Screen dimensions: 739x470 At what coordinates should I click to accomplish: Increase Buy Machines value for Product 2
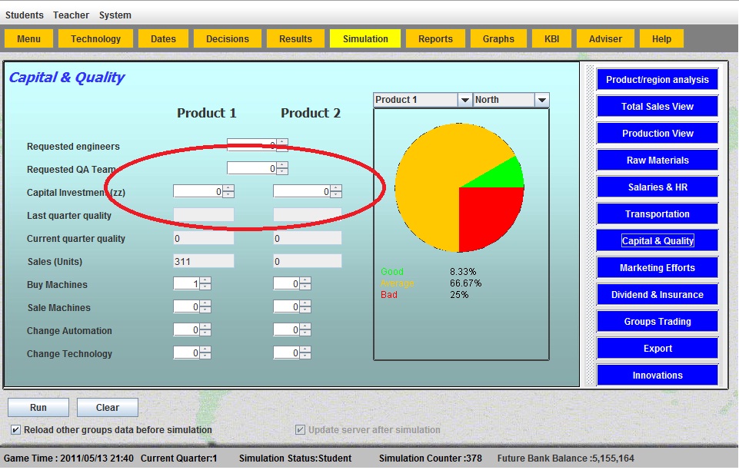pos(305,281)
